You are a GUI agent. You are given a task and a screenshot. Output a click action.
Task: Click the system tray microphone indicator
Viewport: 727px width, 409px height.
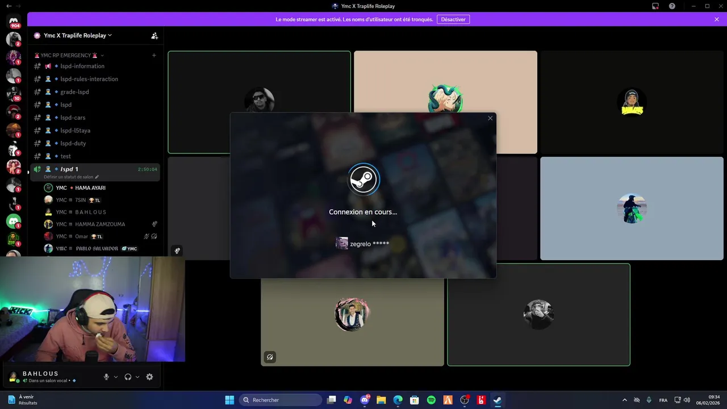point(649,400)
